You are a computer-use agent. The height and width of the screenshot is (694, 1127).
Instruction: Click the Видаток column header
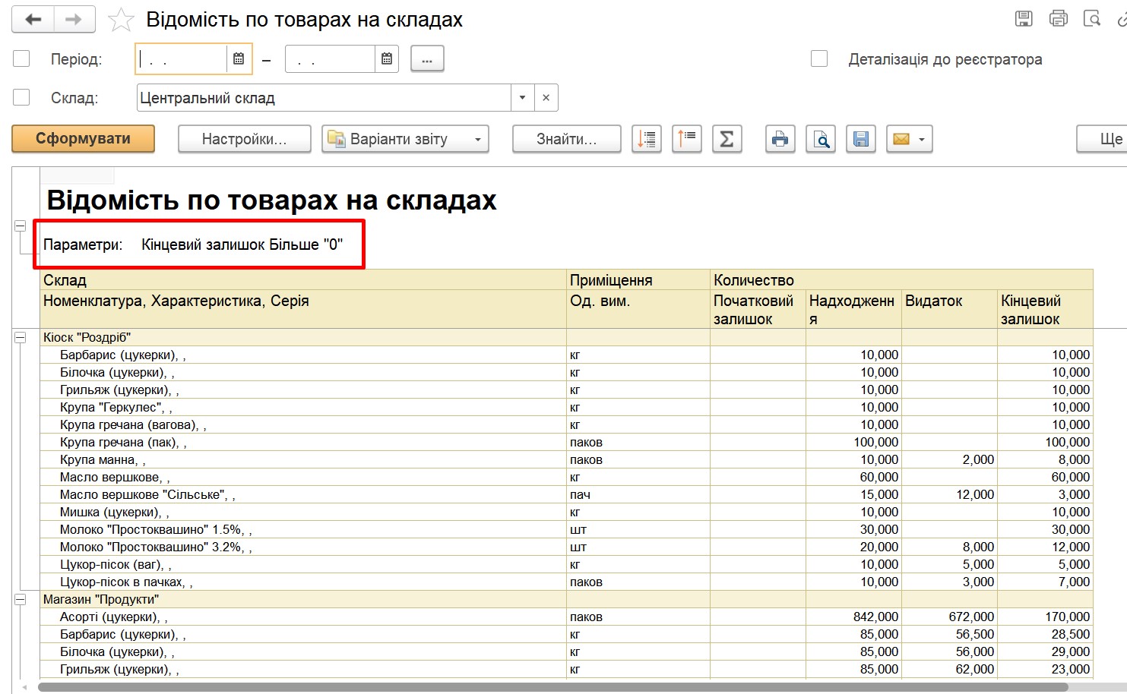point(949,310)
